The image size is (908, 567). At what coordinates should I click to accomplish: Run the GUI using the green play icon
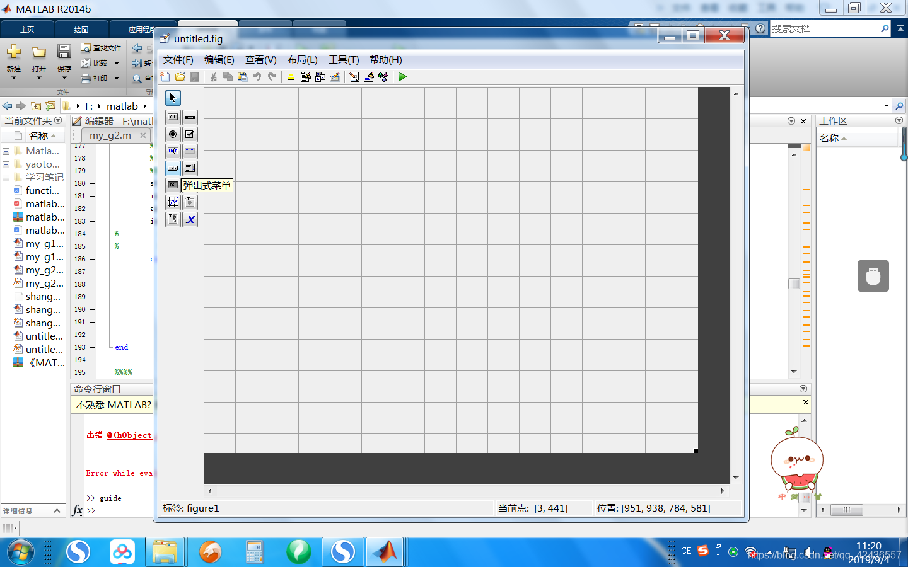(402, 77)
